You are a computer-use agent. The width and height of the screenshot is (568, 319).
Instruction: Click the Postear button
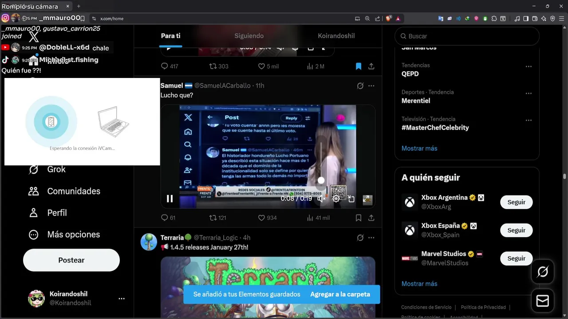[71, 260]
